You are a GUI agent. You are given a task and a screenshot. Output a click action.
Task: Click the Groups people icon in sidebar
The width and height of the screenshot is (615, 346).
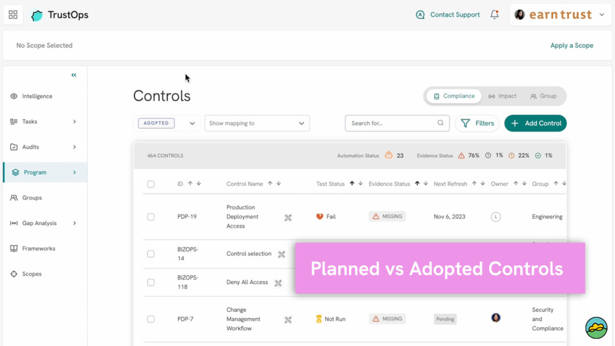(14, 197)
